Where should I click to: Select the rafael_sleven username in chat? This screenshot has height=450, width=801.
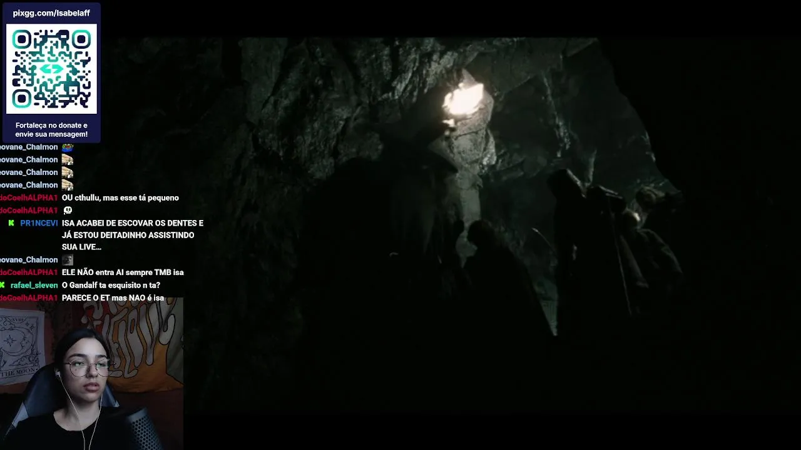click(x=34, y=285)
